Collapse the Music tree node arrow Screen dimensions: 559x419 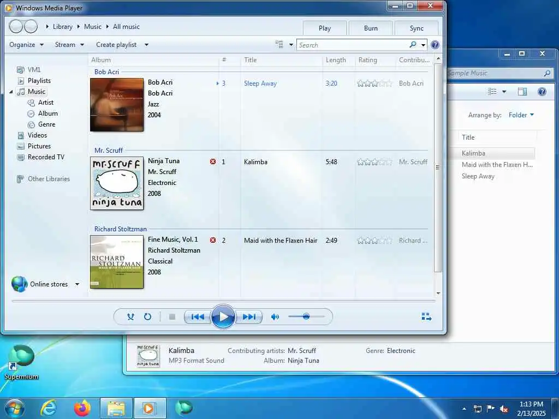[x=11, y=92]
